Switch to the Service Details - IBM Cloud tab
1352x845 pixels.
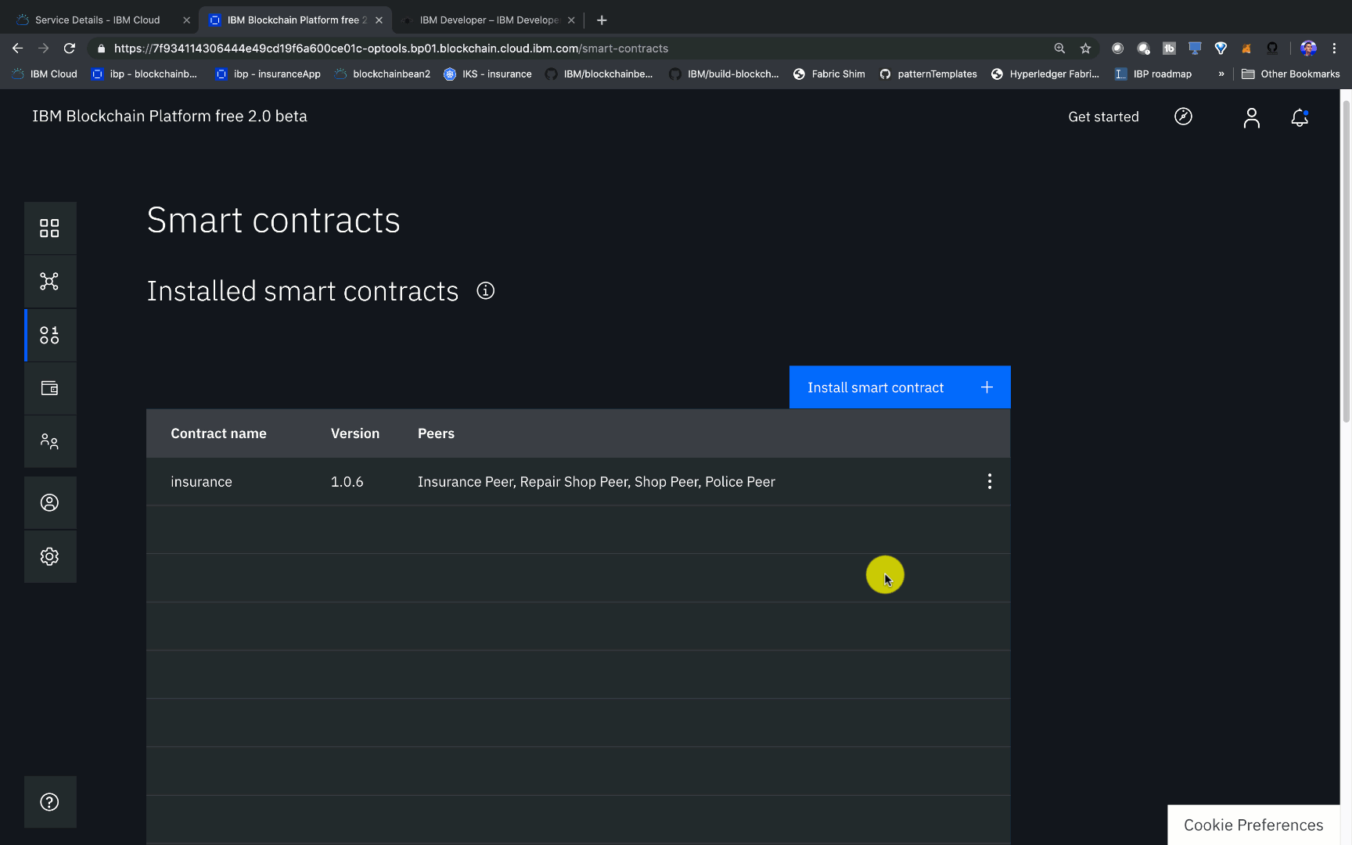98,20
